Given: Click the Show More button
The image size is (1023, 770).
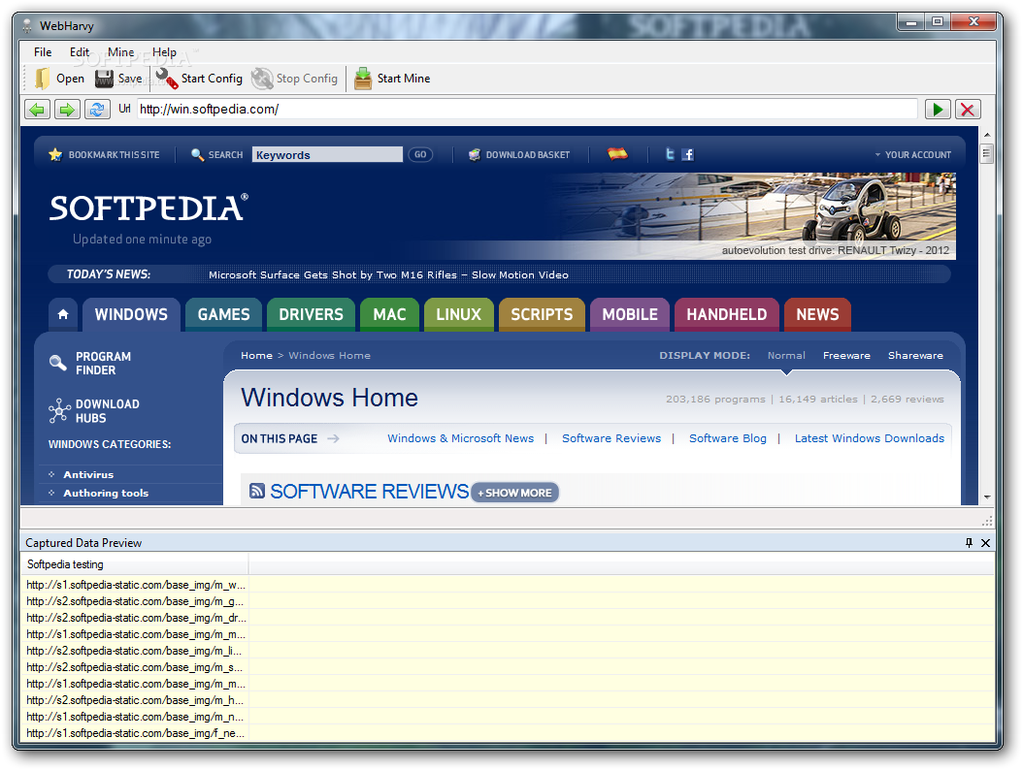Looking at the screenshot, I should coord(514,493).
